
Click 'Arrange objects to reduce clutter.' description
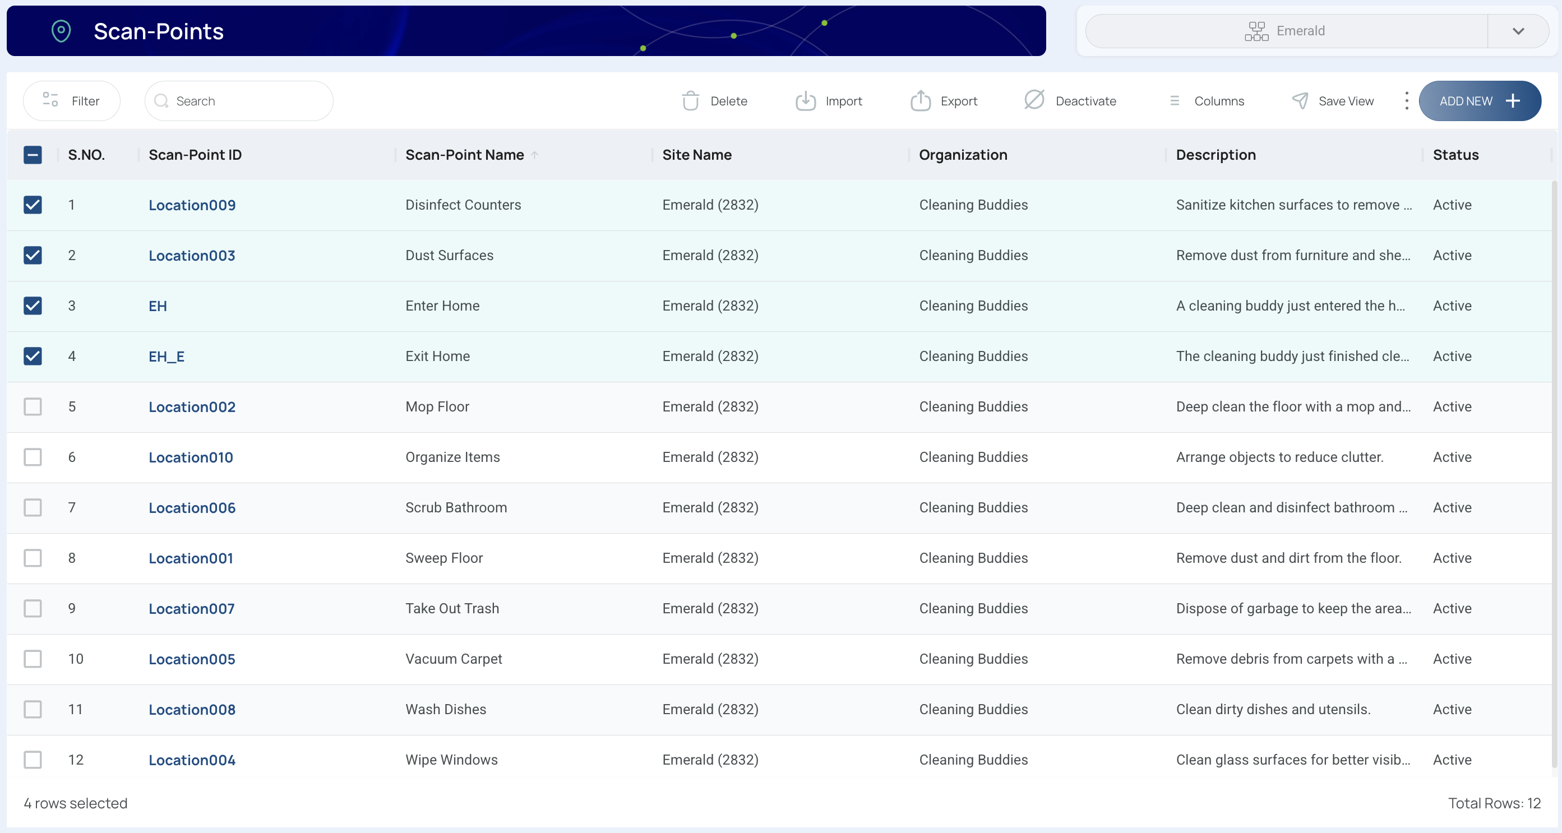pyautogui.click(x=1279, y=457)
